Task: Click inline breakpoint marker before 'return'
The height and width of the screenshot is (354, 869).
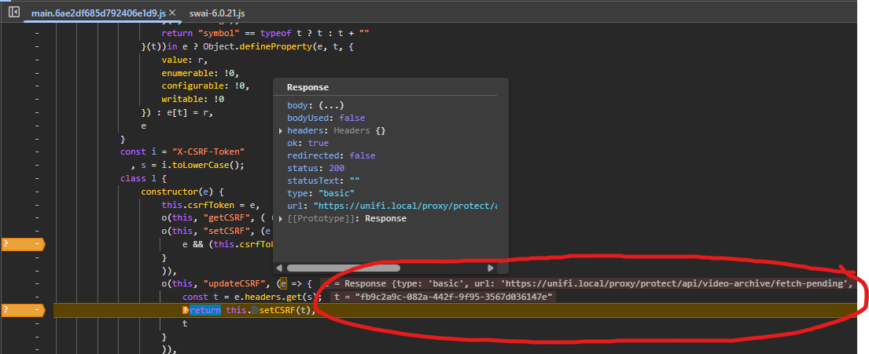Action: coord(186,310)
